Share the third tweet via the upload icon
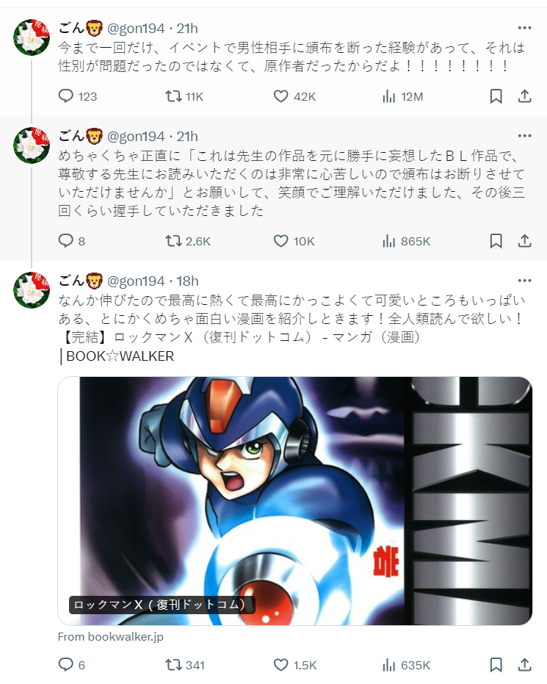The image size is (547, 684). tap(524, 665)
